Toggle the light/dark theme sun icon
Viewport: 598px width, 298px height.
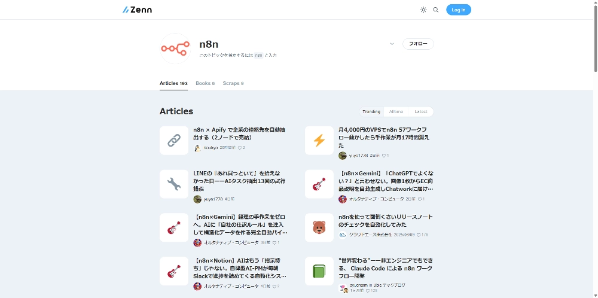[423, 10]
